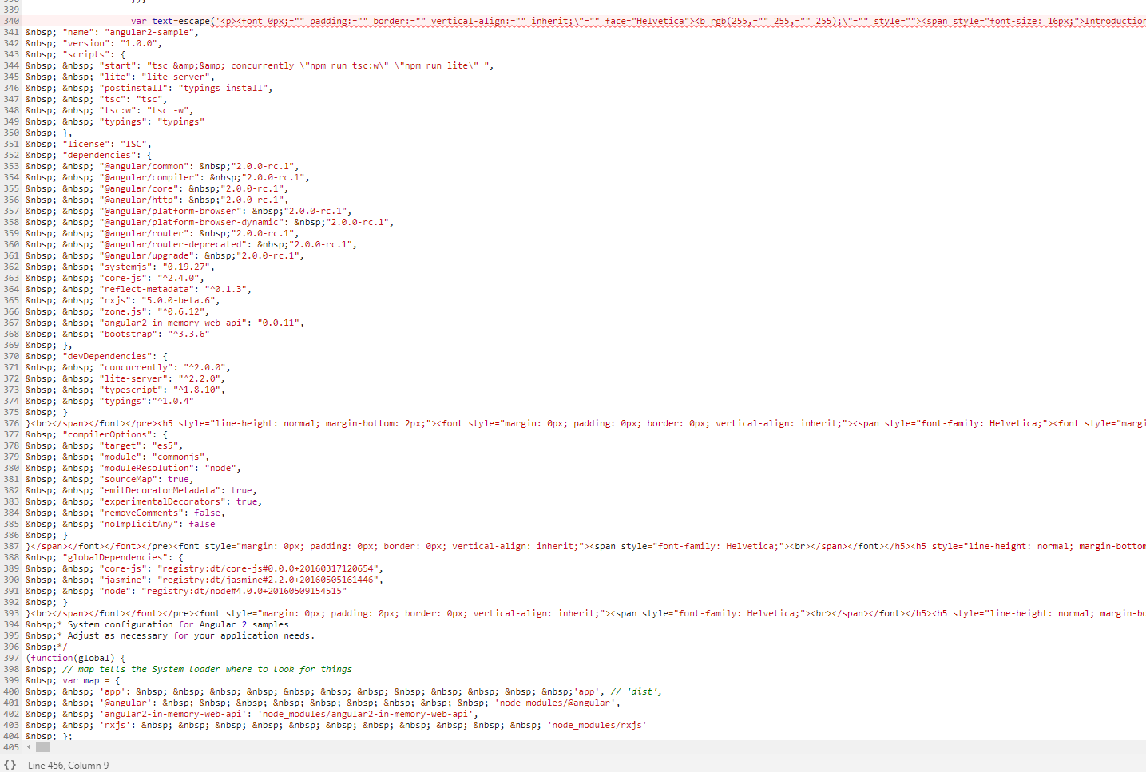Click the "Line 456, Column 9" status text
1146x772 pixels.
[66, 765]
